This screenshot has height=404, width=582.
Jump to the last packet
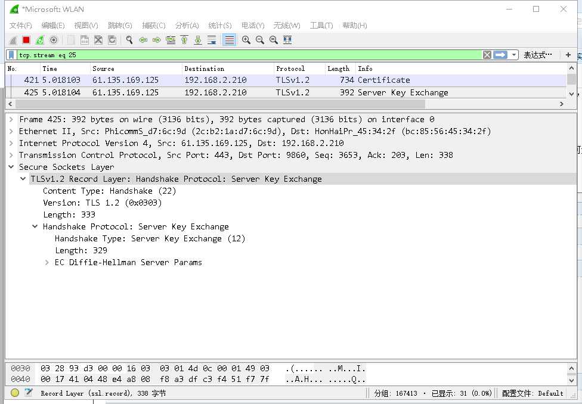pyautogui.click(x=198, y=40)
